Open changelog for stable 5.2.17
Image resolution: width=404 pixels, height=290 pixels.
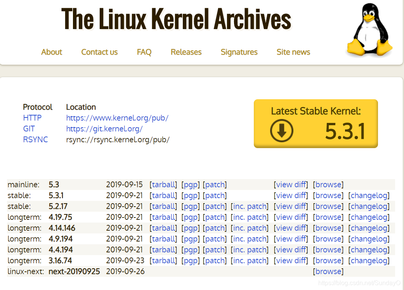(x=369, y=206)
